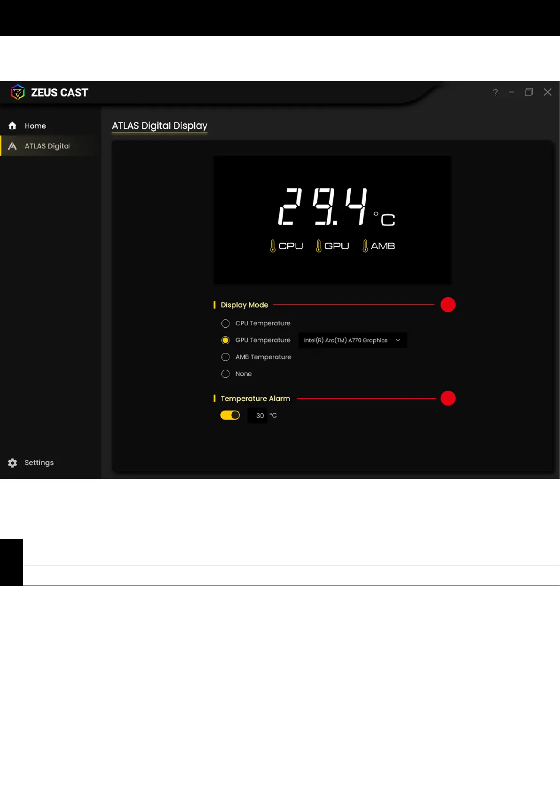Click the Home house icon

pyautogui.click(x=13, y=126)
